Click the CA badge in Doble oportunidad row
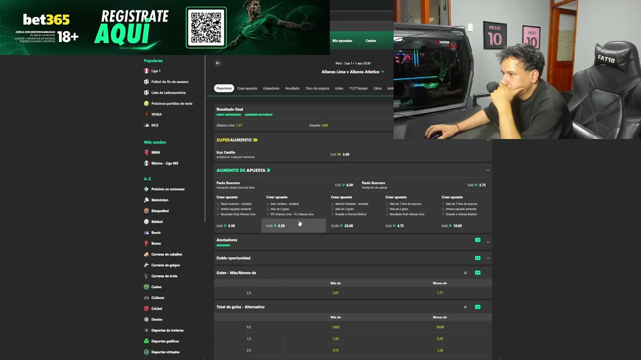The width and height of the screenshot is (641, 360). click(478, 258)
